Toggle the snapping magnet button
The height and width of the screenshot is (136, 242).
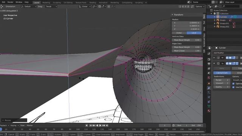tap(99, 6)
